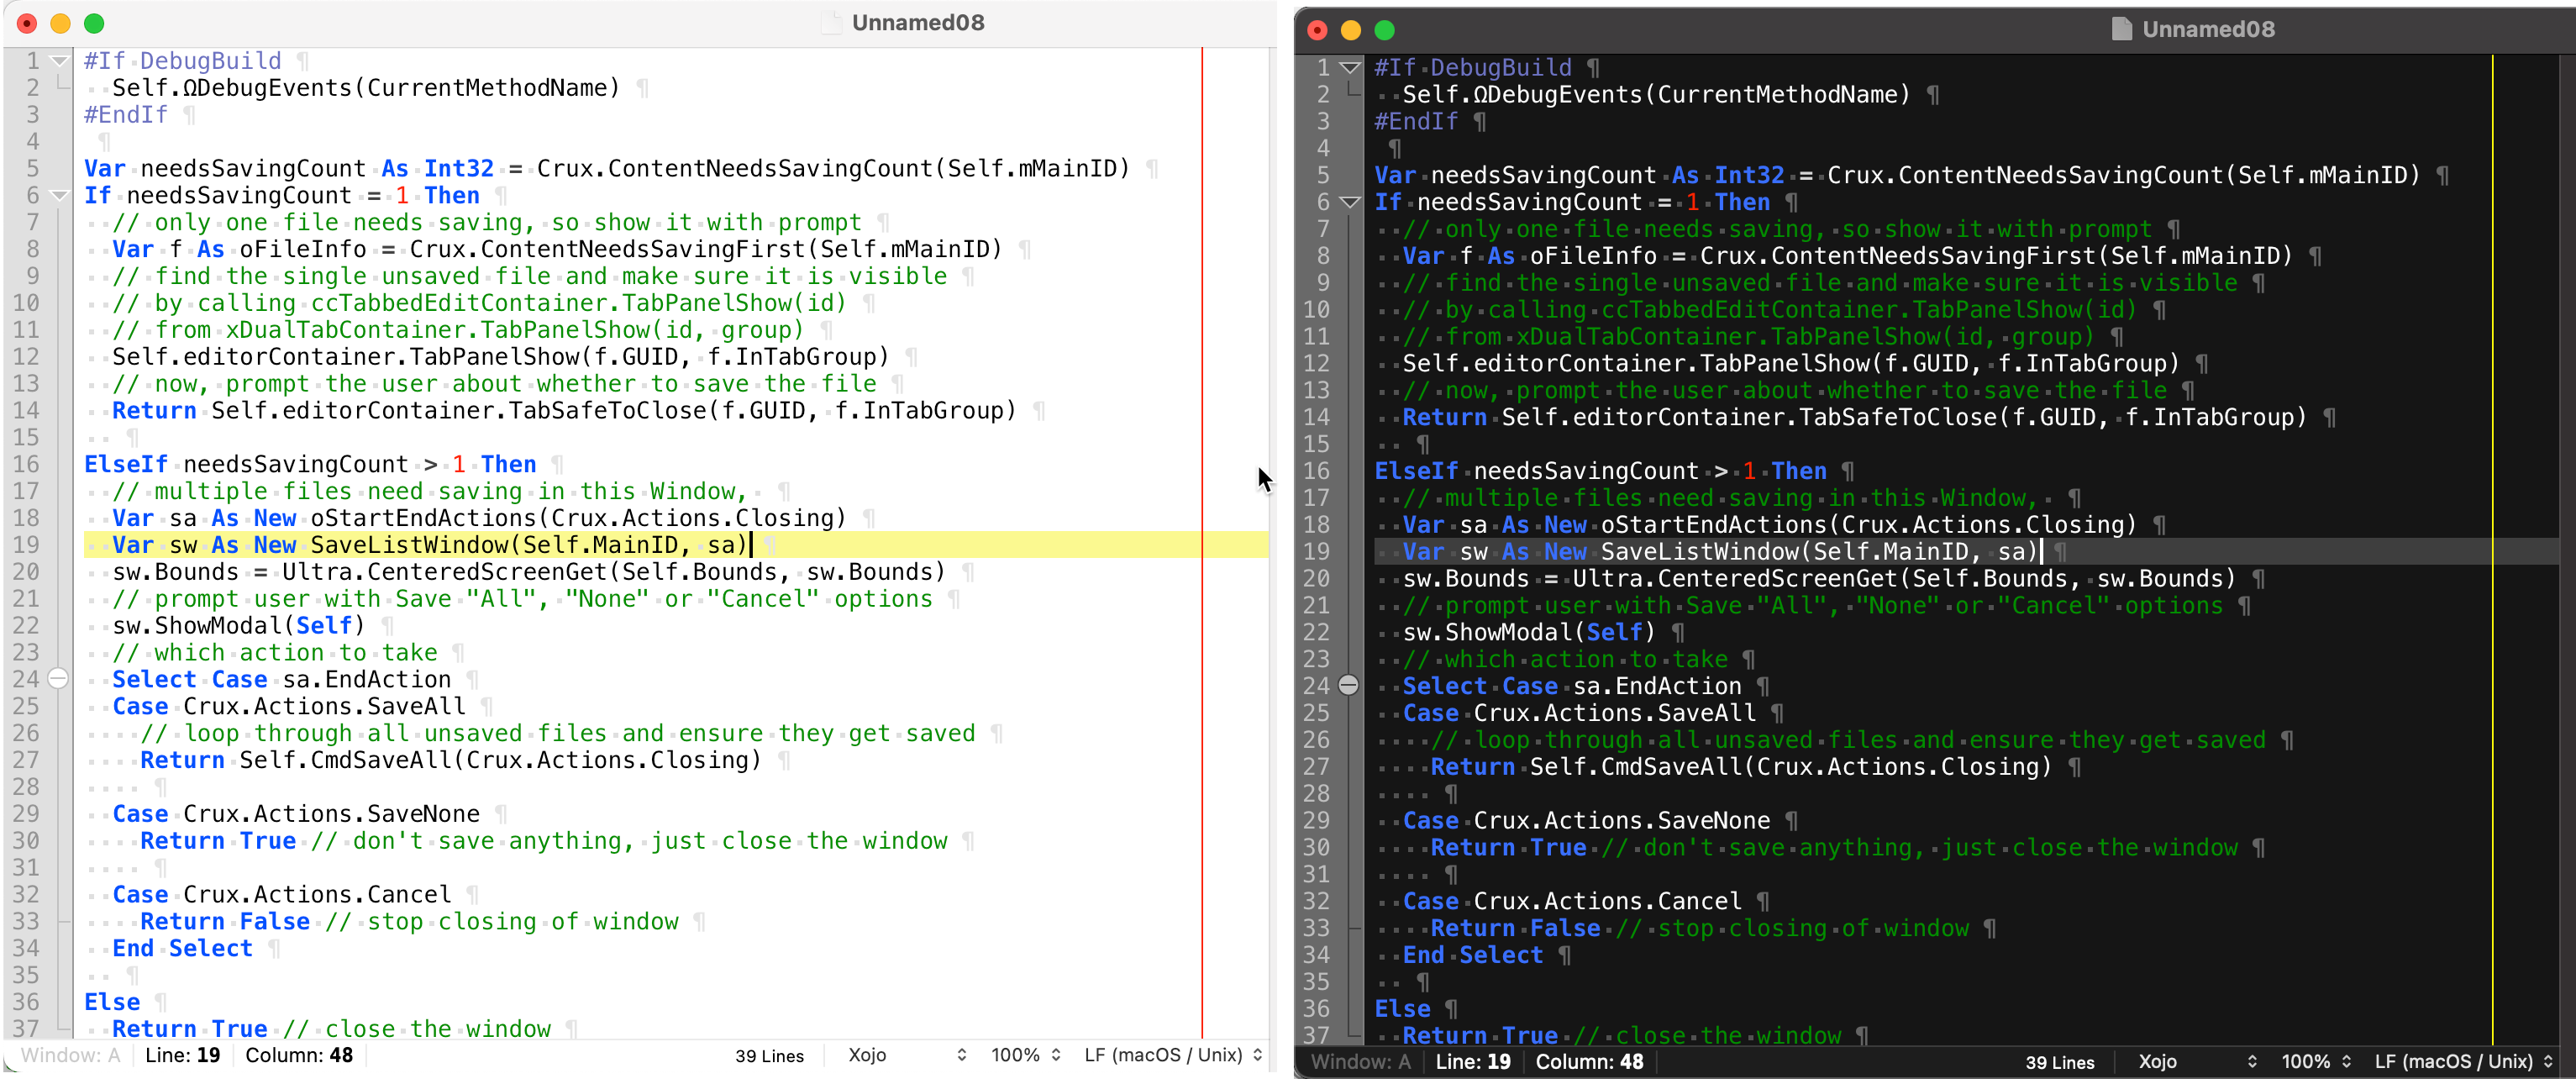
Task: Click 'CmdSaveAll' in dark window line 27
Action: click(1672, 767)
